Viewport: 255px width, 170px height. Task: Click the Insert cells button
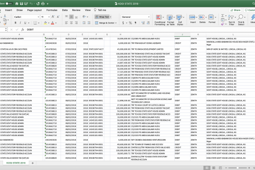(x=193, y=19)
